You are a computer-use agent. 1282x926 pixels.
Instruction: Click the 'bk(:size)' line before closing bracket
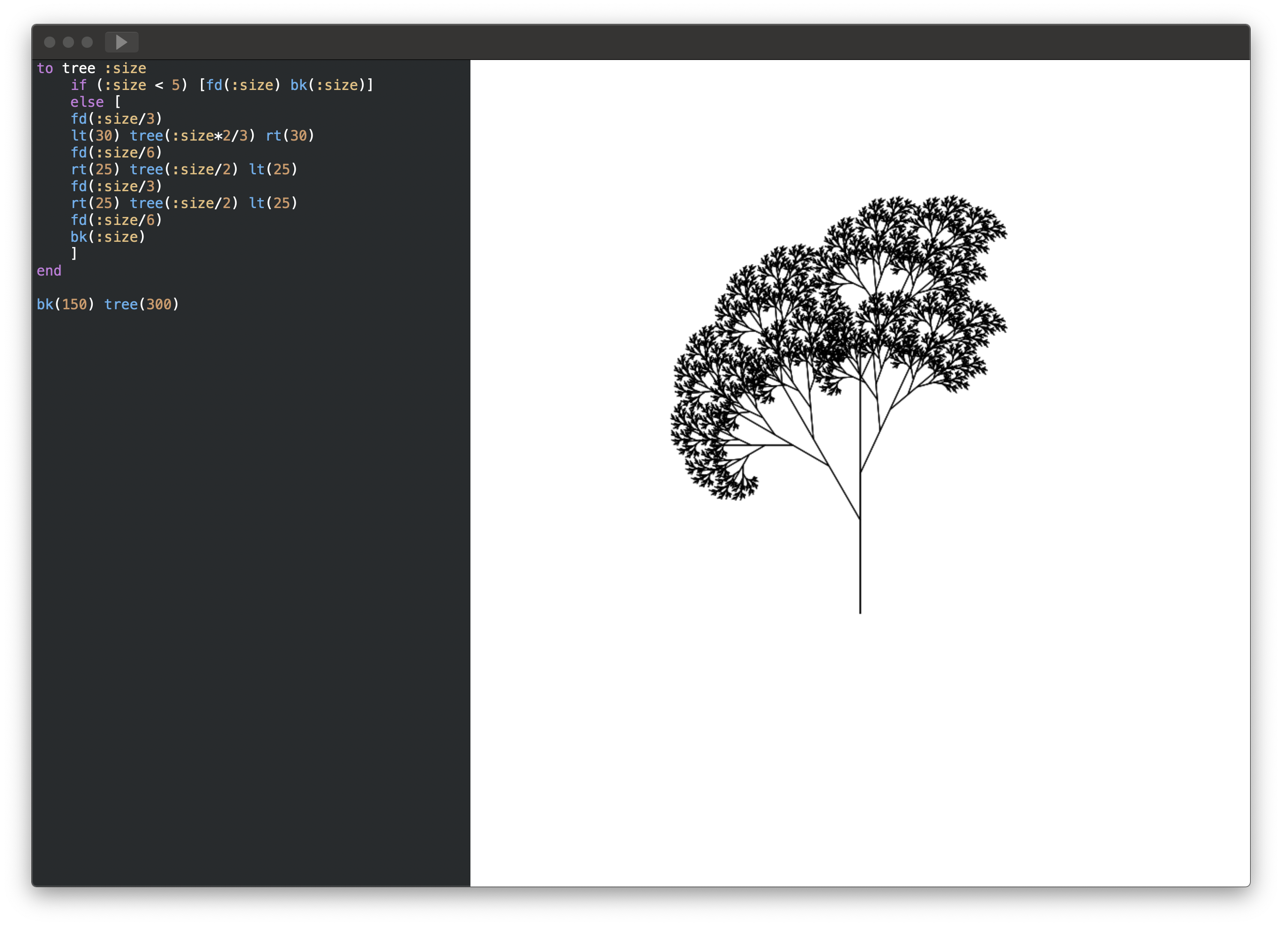click(x=107, y=237)
